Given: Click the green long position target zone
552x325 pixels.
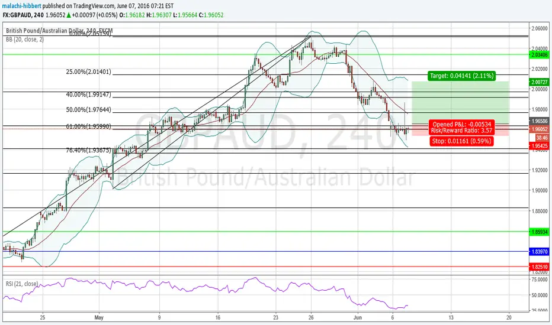Looking at the screenshot, I should 460,103.
